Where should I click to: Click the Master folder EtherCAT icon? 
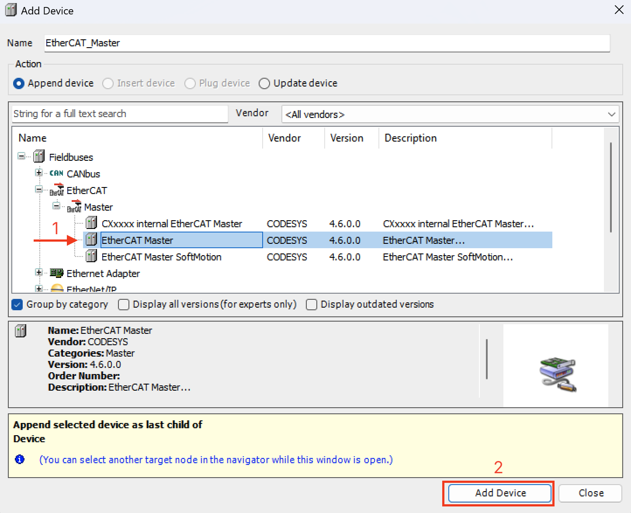(x=74, y=207)
